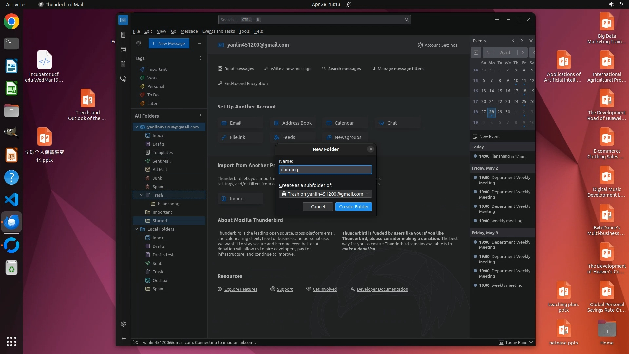Open the Address Book space icon
Viewport: 629px width, 354px height.
point(123,35)
